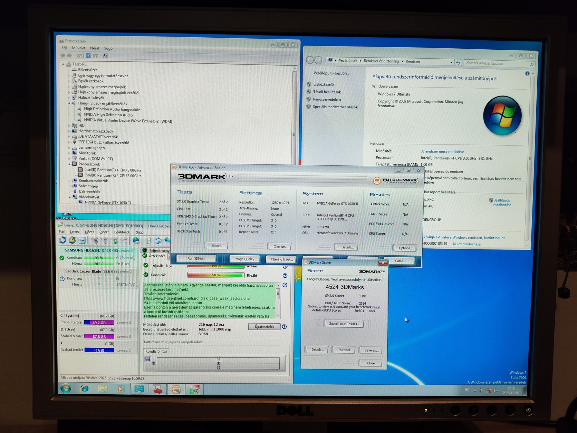Select NVIDIA GeForce GTX 1050 Ti in device tree
577x433 pixels.
pyautogui.click(x=108, y=203)
